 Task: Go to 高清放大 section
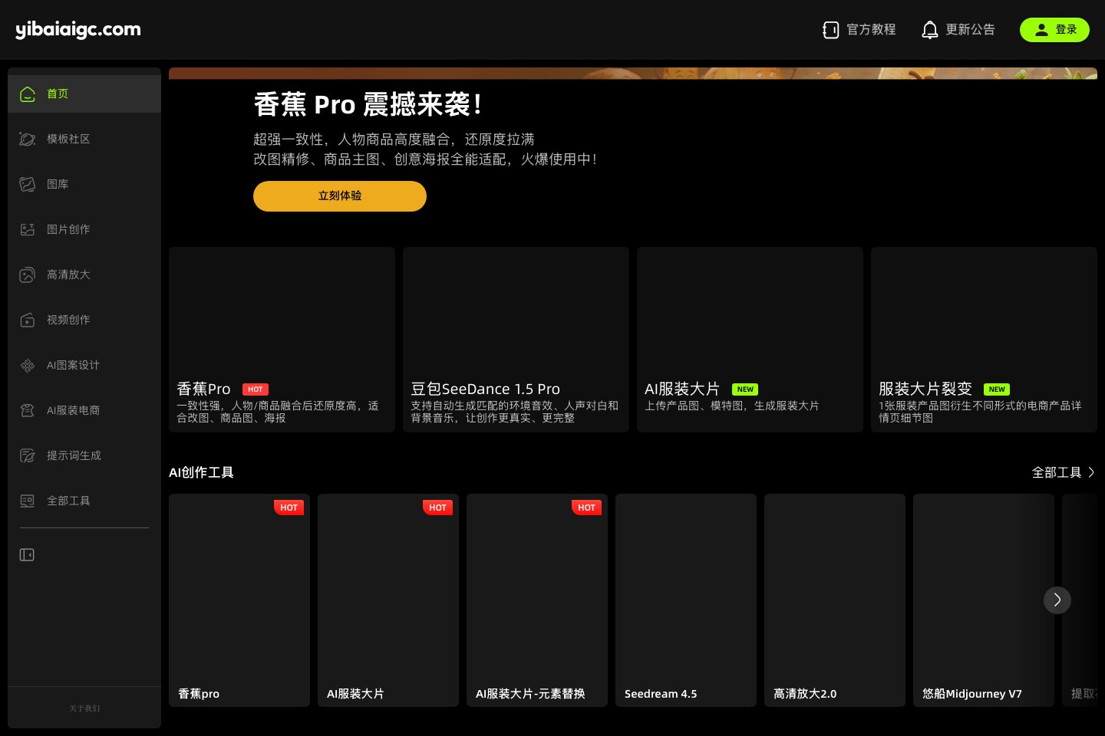click(x=84, y=274)
